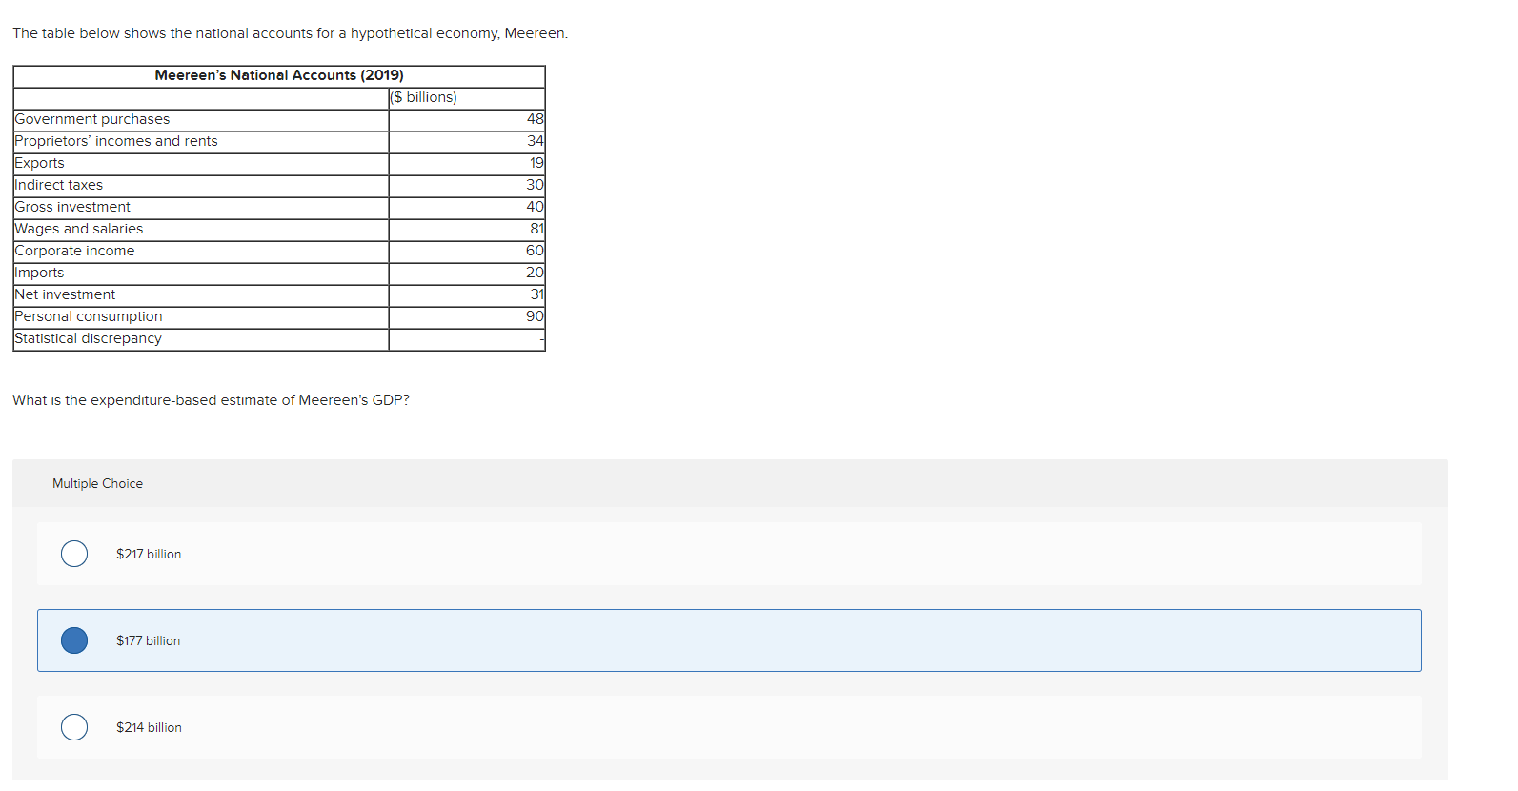The width and height of the screenshot is (1518, 791).
Task: Select the $214 billion radio button
Action: tap(73, 727)
